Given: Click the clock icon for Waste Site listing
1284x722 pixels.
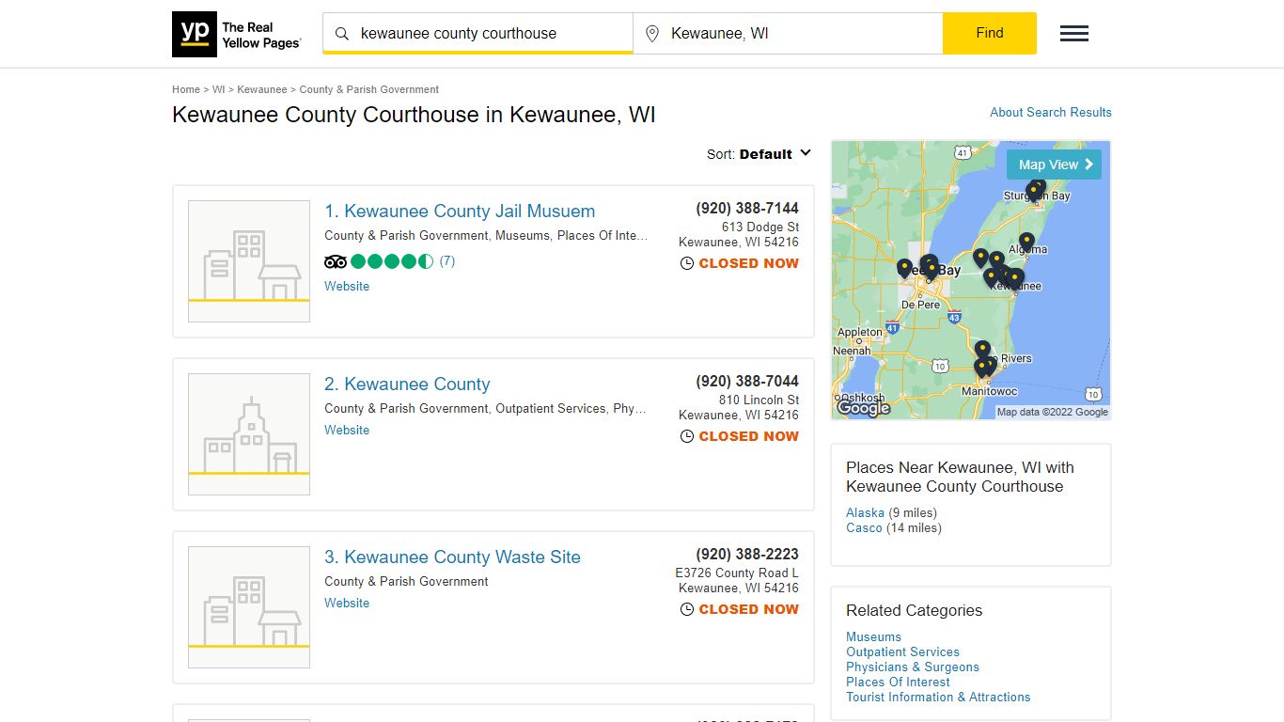Looking at the screenshot, I should tap(687, 610).
